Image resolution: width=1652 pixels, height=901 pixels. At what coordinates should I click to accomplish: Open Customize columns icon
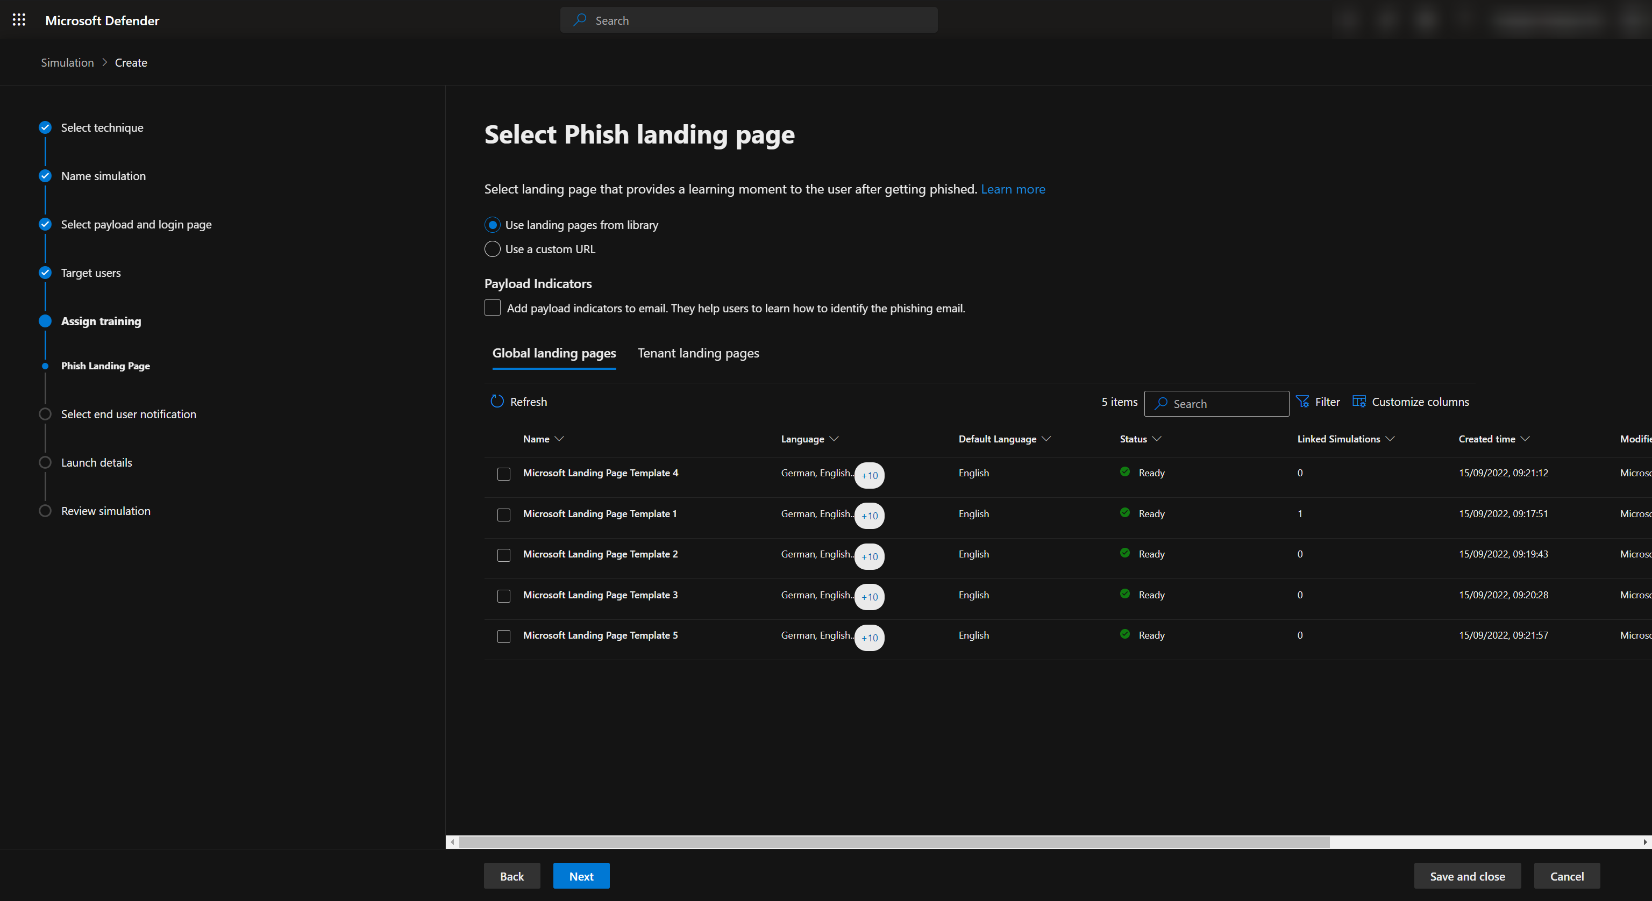click(1359, 402)
